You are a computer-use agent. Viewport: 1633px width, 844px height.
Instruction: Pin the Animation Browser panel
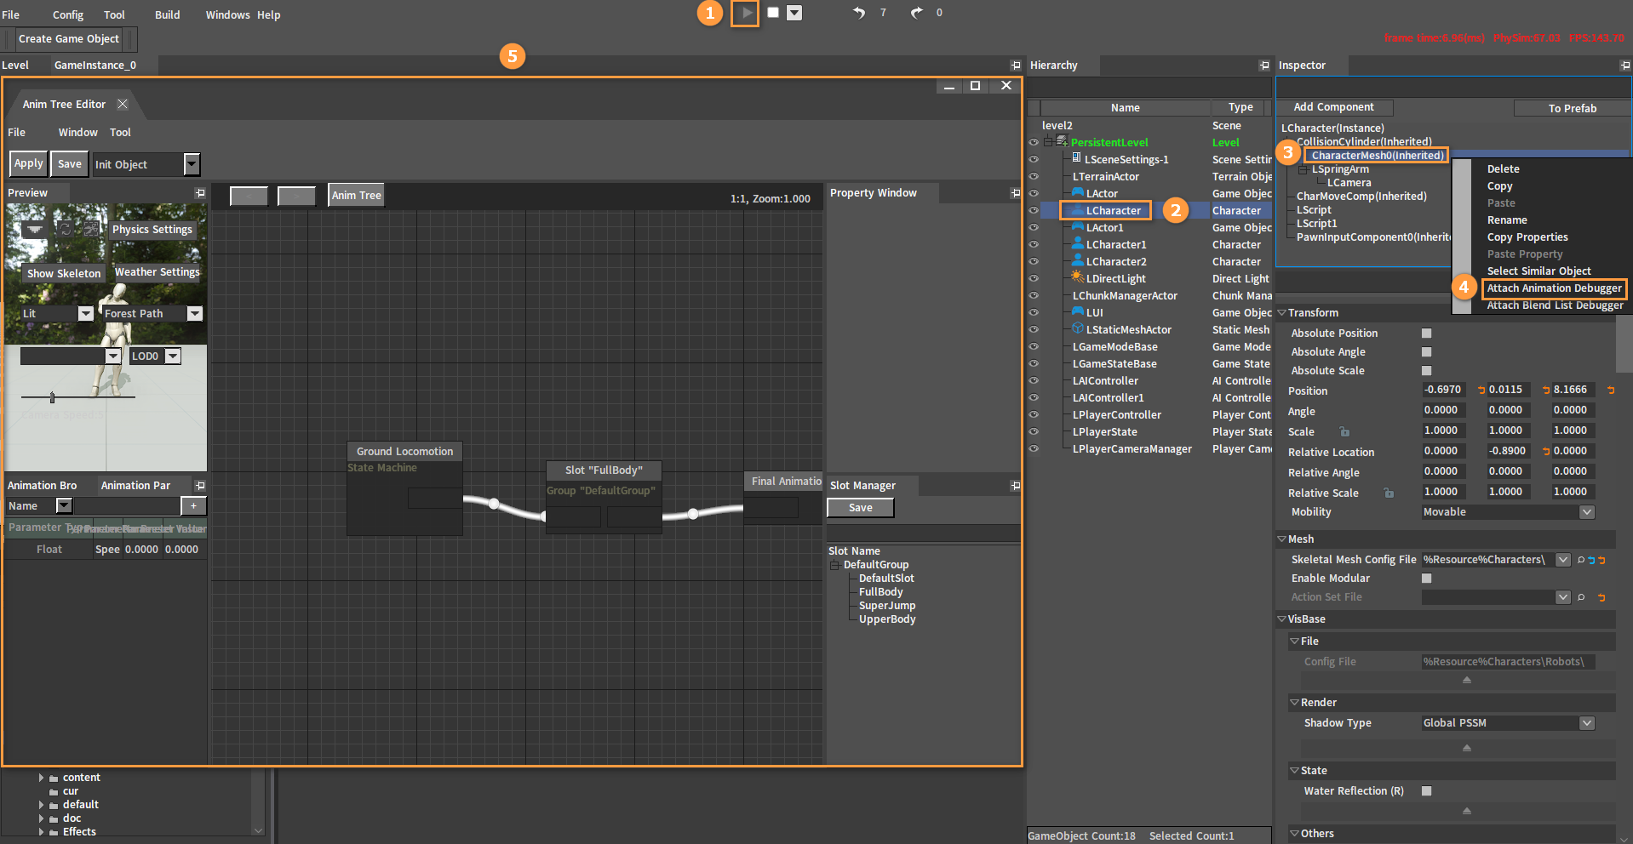coord(200,486)
